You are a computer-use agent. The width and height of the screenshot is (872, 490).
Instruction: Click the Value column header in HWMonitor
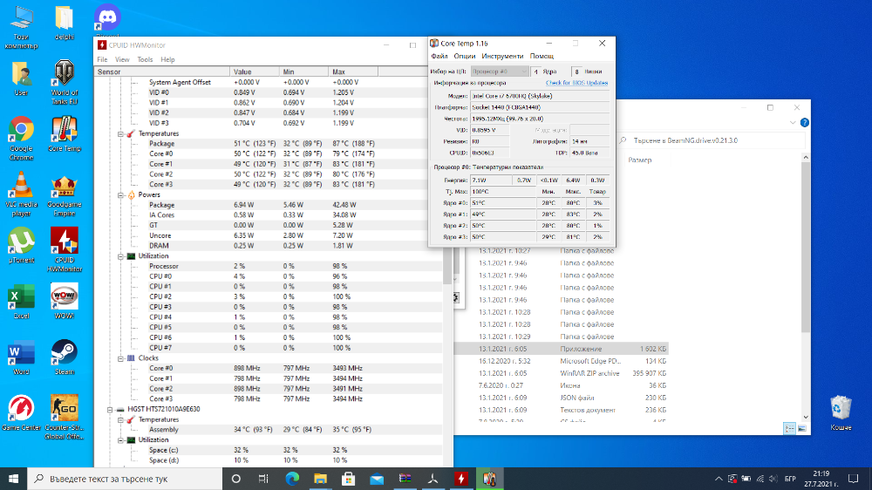coord(254,71)
